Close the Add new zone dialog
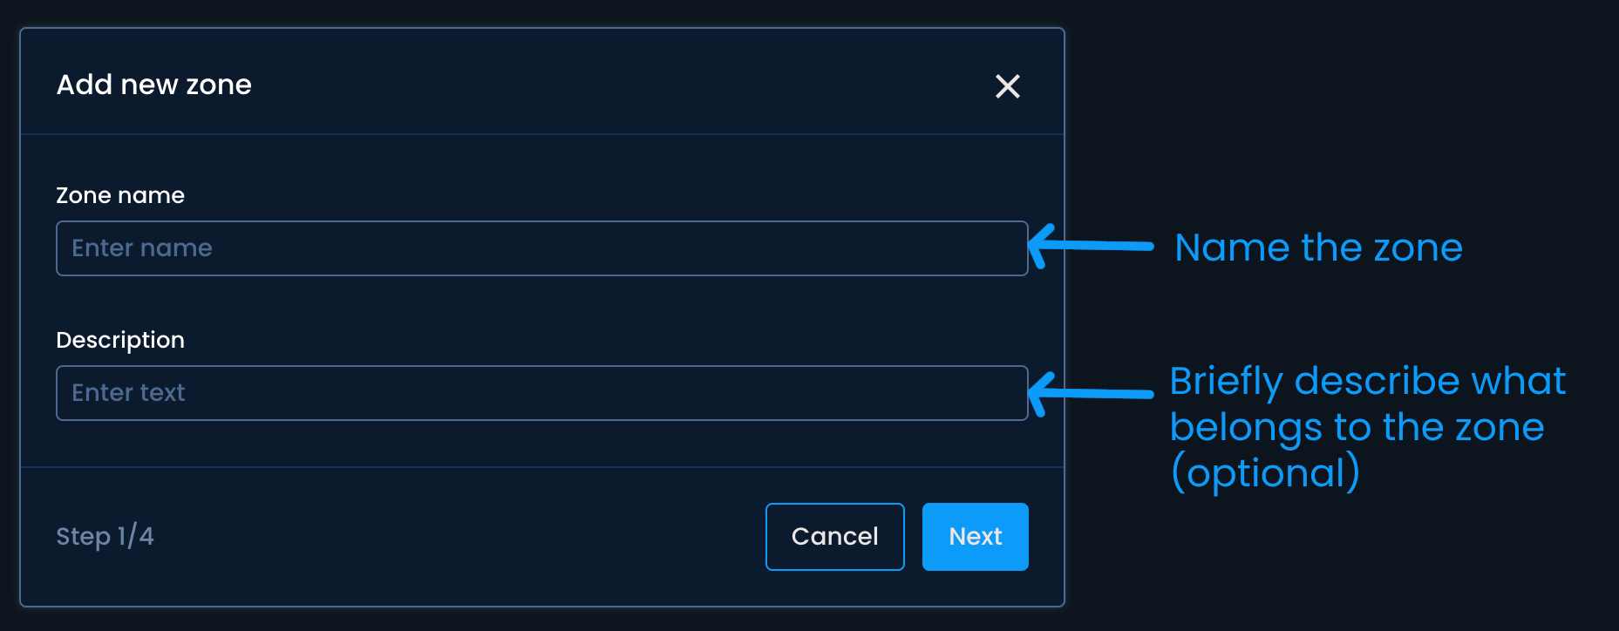The image size is (1619, 631). [1007, 86]
